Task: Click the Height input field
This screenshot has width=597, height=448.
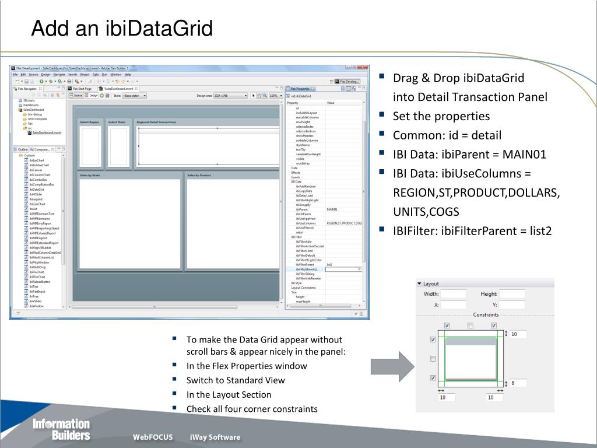Action: pyautogui.click(x=512, y=294)
